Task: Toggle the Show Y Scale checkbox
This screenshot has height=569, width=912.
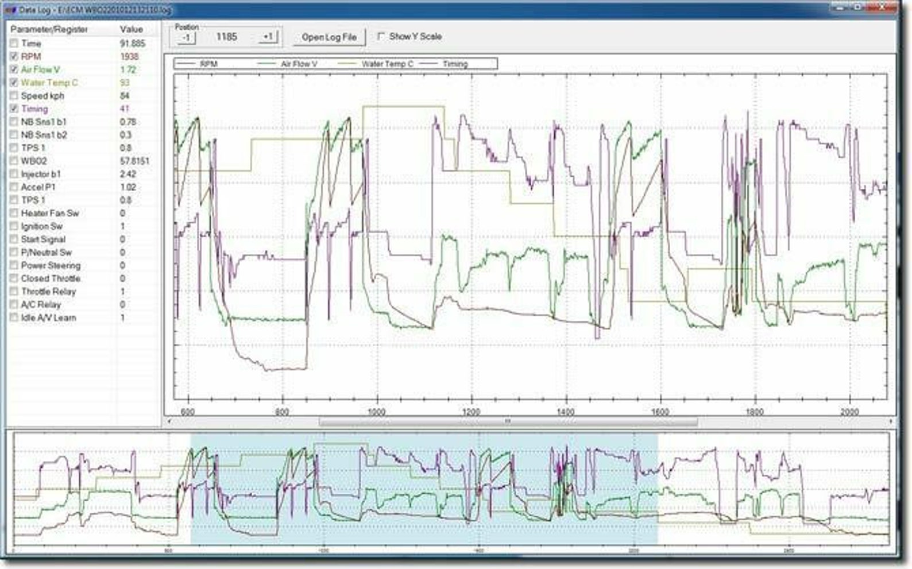Action: pyautogui.click(x=381, y=36)
